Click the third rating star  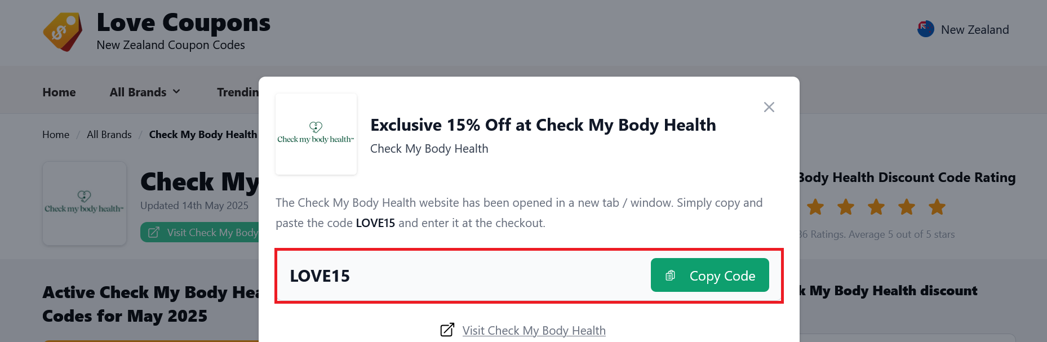click(x=876, y=207)
